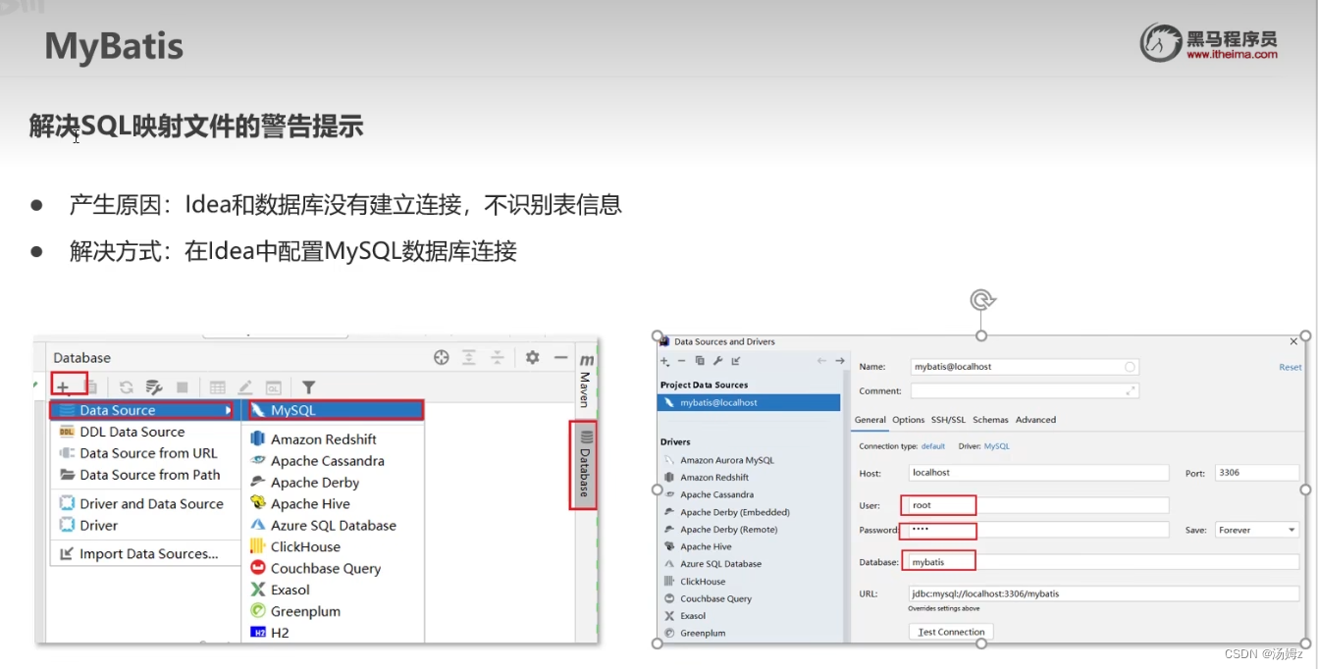Click the pencil edit icon in Database toolbar
The width and height of the screenshot is (1318, 669).
[x=245, y=387]
